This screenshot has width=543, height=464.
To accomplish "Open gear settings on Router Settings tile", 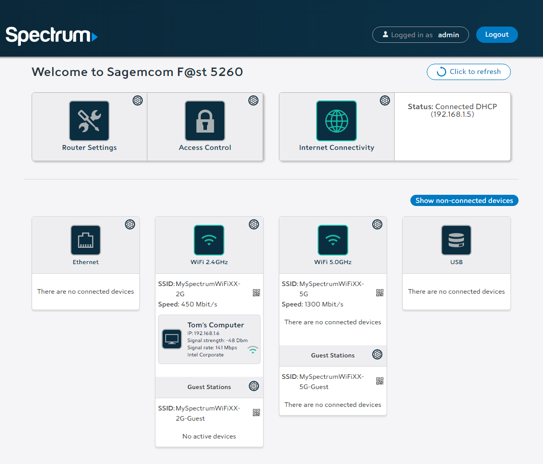I will (x=138, y=100).
